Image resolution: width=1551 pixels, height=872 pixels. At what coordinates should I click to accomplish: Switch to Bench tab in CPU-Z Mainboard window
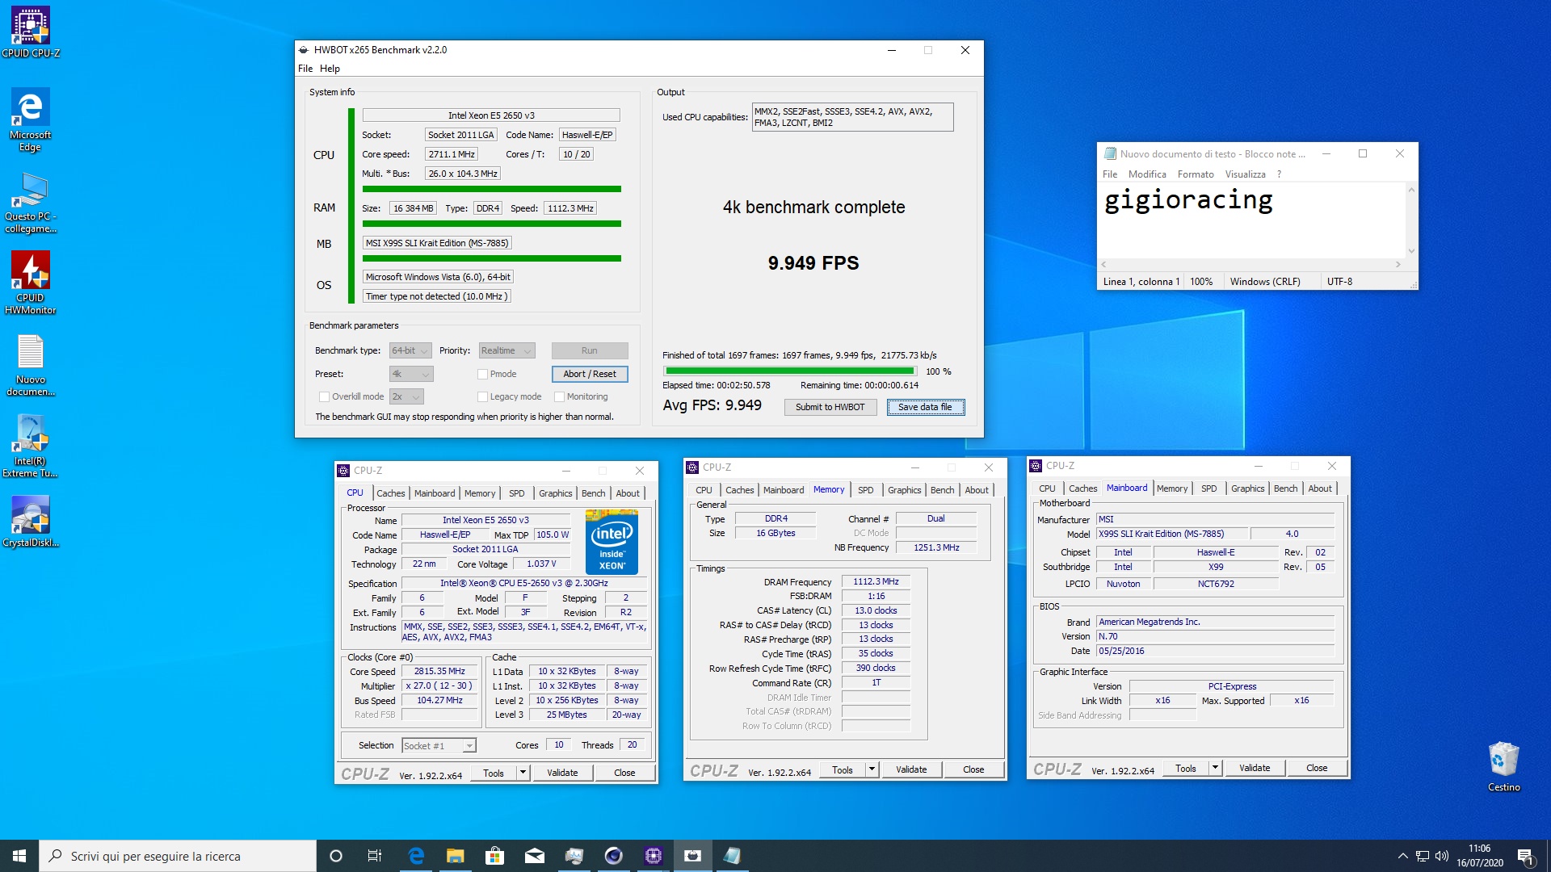click(x=1285, y=488)
